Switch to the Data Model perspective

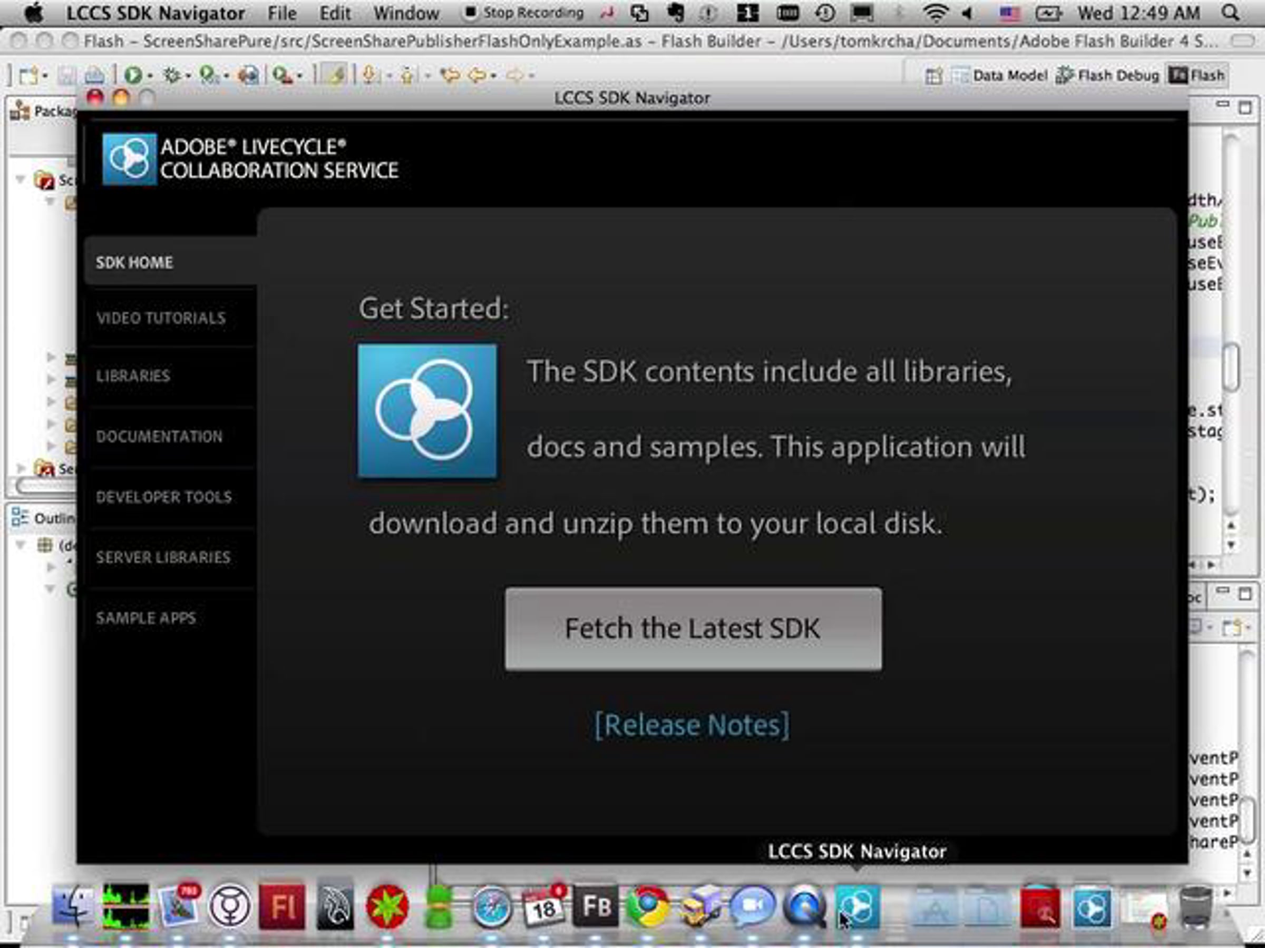1000,75
